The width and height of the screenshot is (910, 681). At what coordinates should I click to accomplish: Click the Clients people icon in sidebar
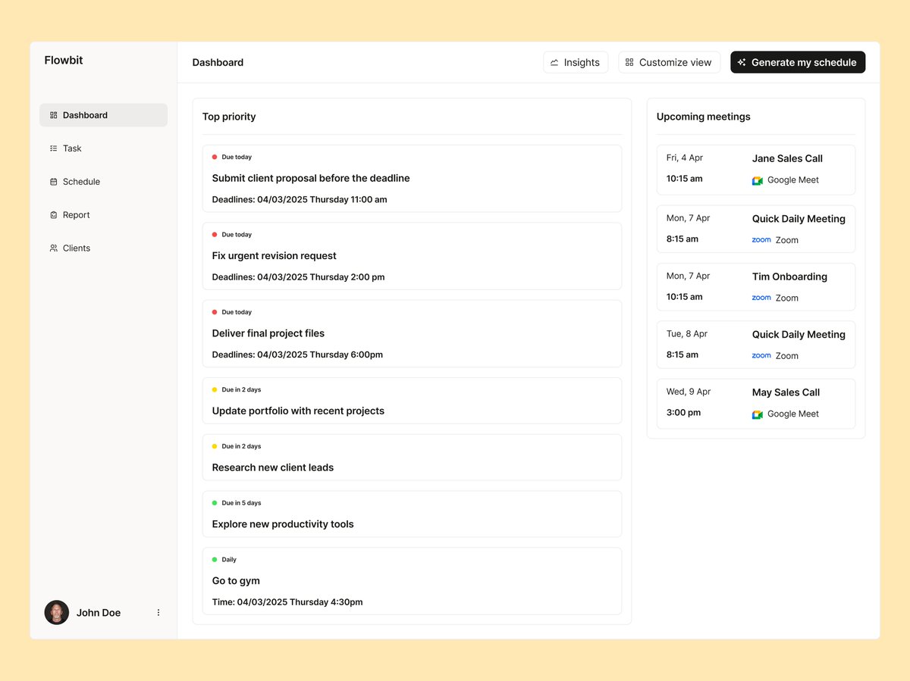(x=53, y=248)
